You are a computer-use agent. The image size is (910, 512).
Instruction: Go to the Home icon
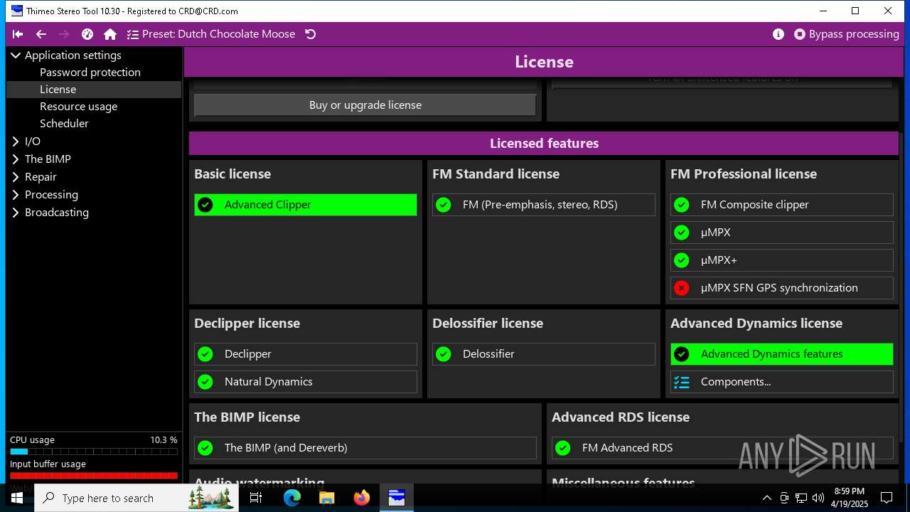pyautogui.click(x=110, y=34)
